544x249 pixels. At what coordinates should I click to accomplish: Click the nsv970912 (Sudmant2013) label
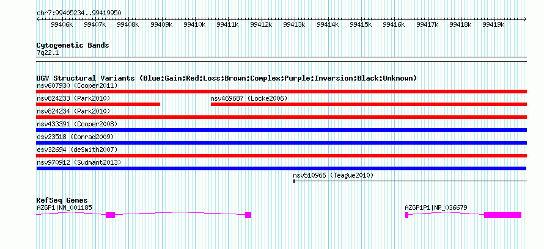[x=79, y=162]
